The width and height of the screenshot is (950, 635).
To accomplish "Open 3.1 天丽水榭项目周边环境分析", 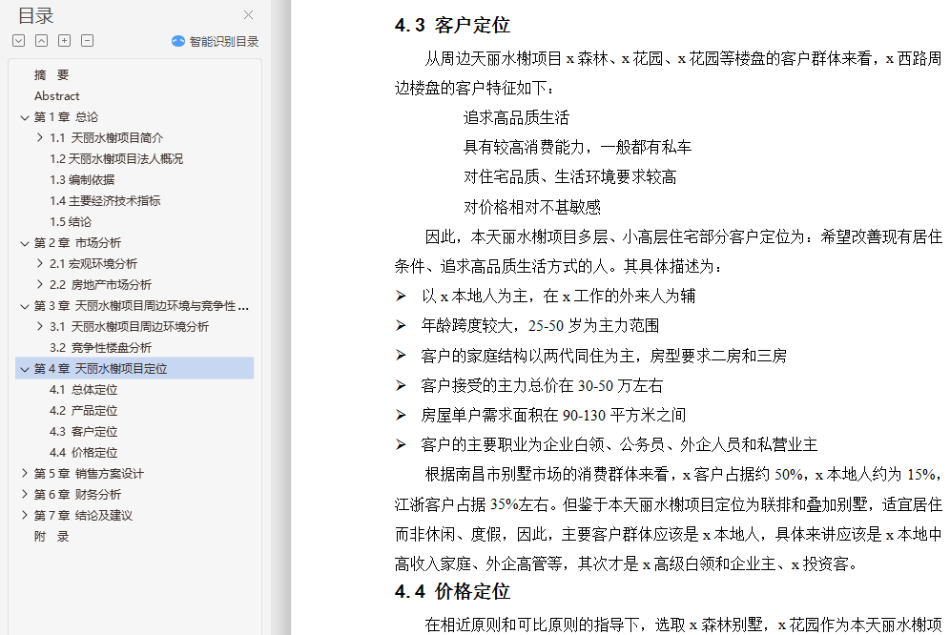I will click(129, 327).
